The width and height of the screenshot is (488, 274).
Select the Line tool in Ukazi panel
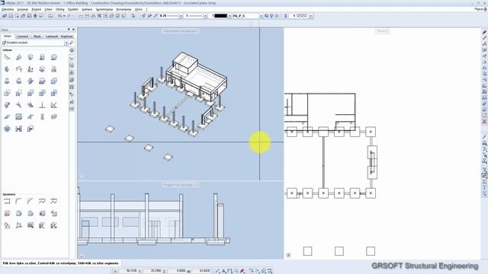click(x=7, y=57)
